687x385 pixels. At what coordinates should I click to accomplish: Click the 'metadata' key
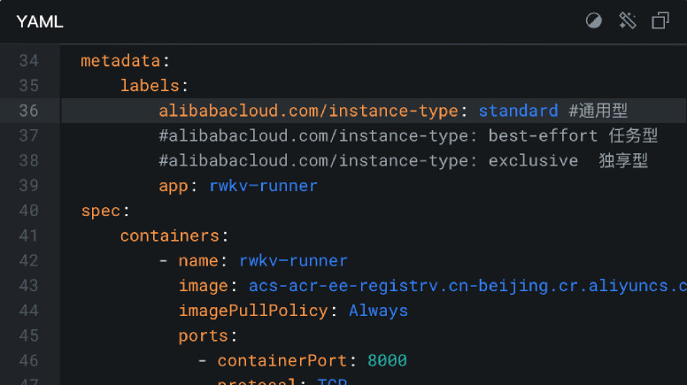(120, 61)
